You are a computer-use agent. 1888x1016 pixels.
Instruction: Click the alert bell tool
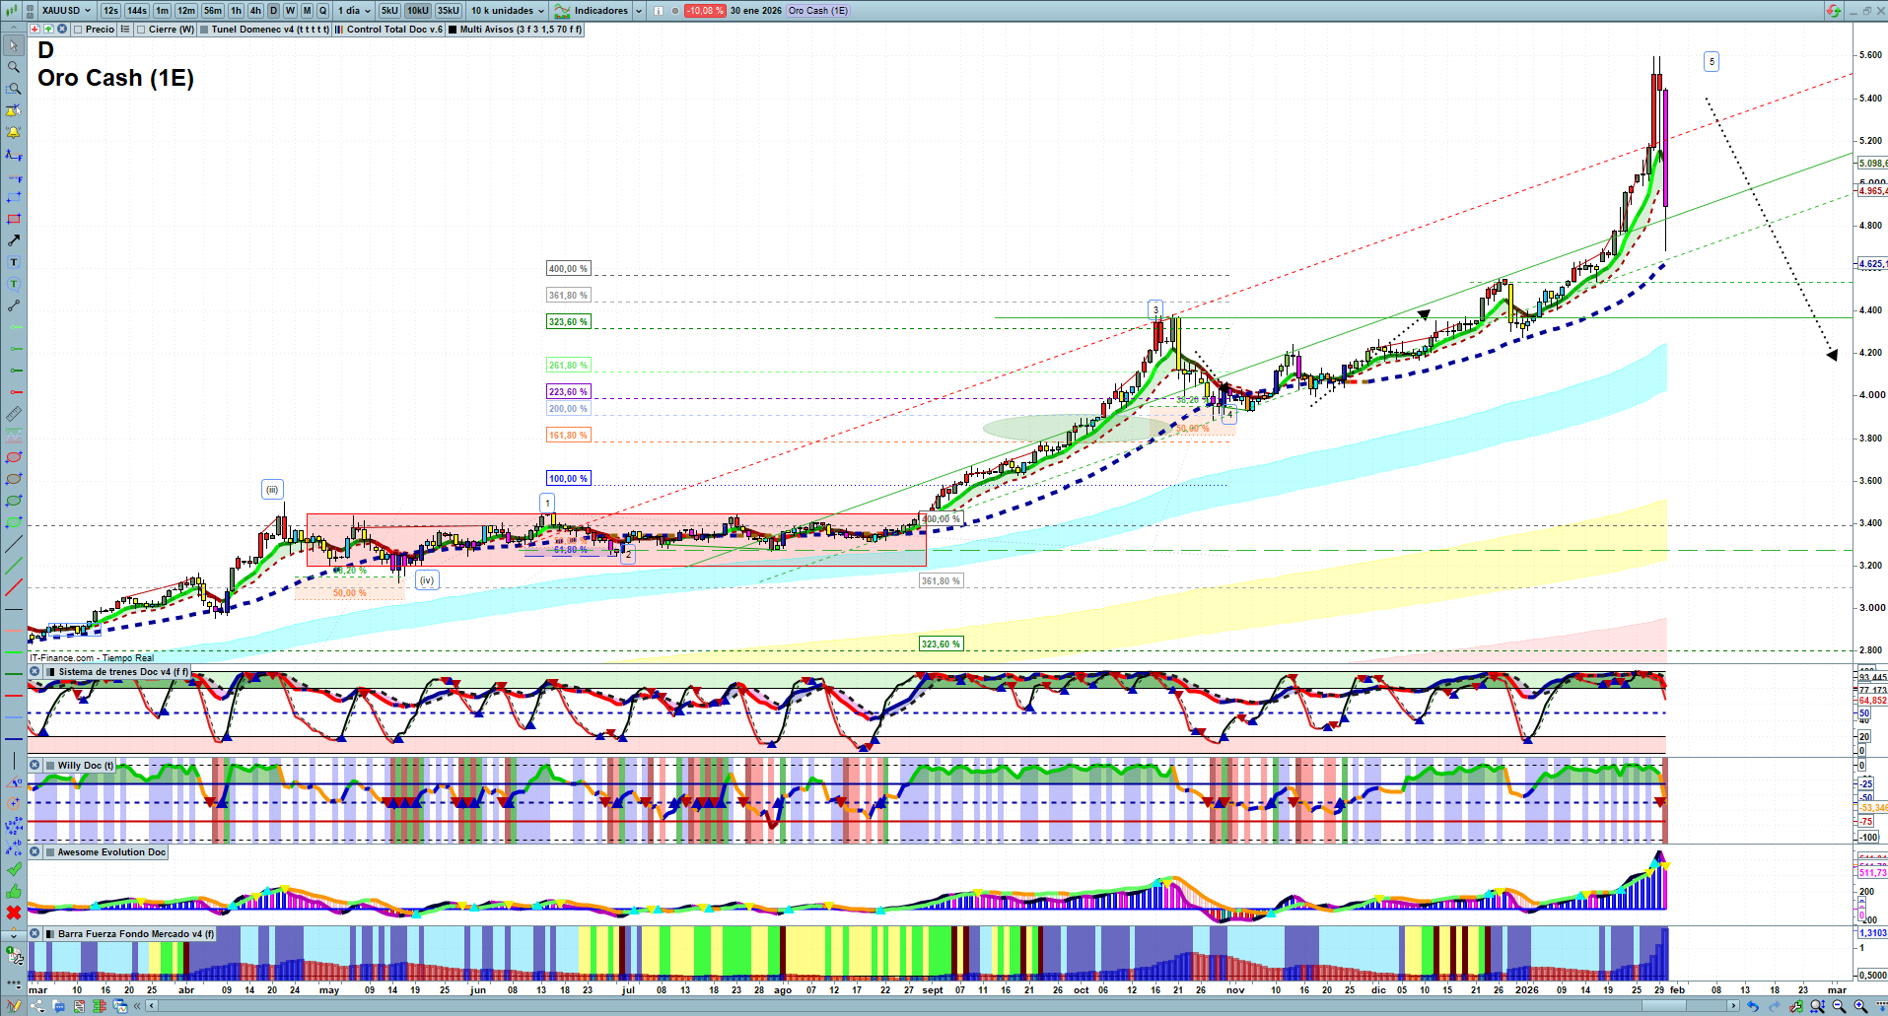click(14, 132)
